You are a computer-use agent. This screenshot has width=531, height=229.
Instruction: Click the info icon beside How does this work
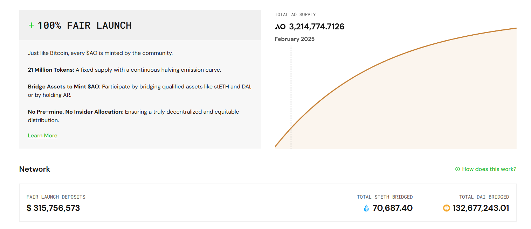point(457,169)
